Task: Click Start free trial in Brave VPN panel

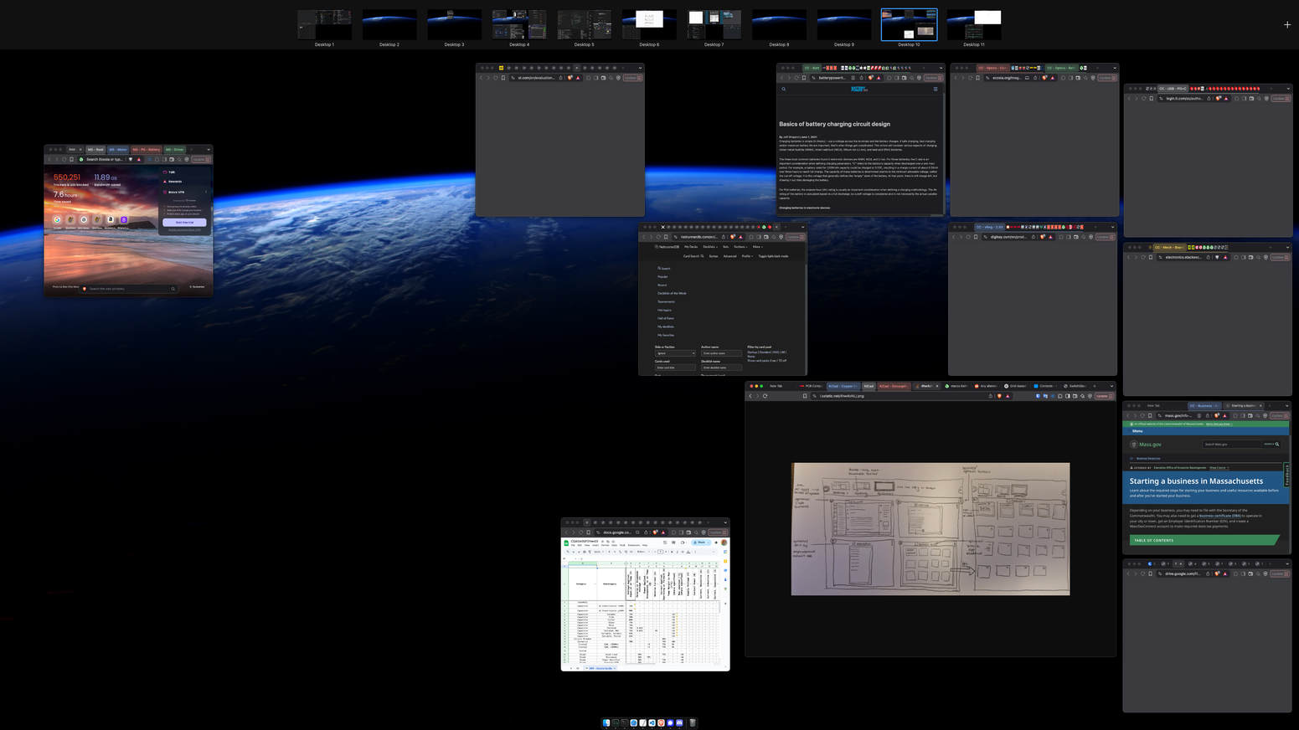Action: (184, 223)
